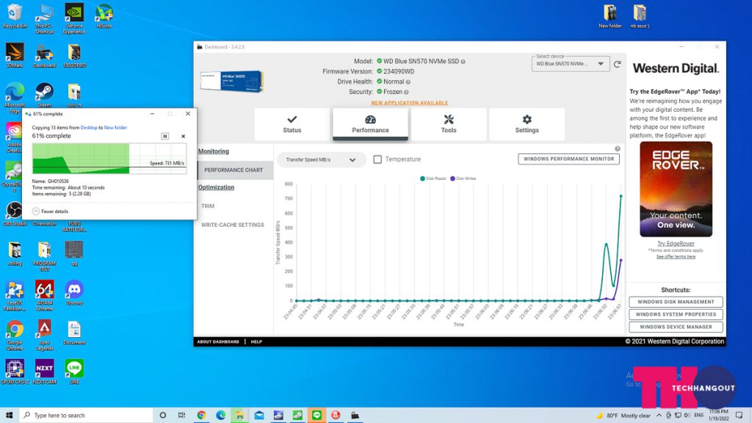Screen dimensions: 752x423
Task: Select the Steam desktop icon
Action: (x=44, y=95)
